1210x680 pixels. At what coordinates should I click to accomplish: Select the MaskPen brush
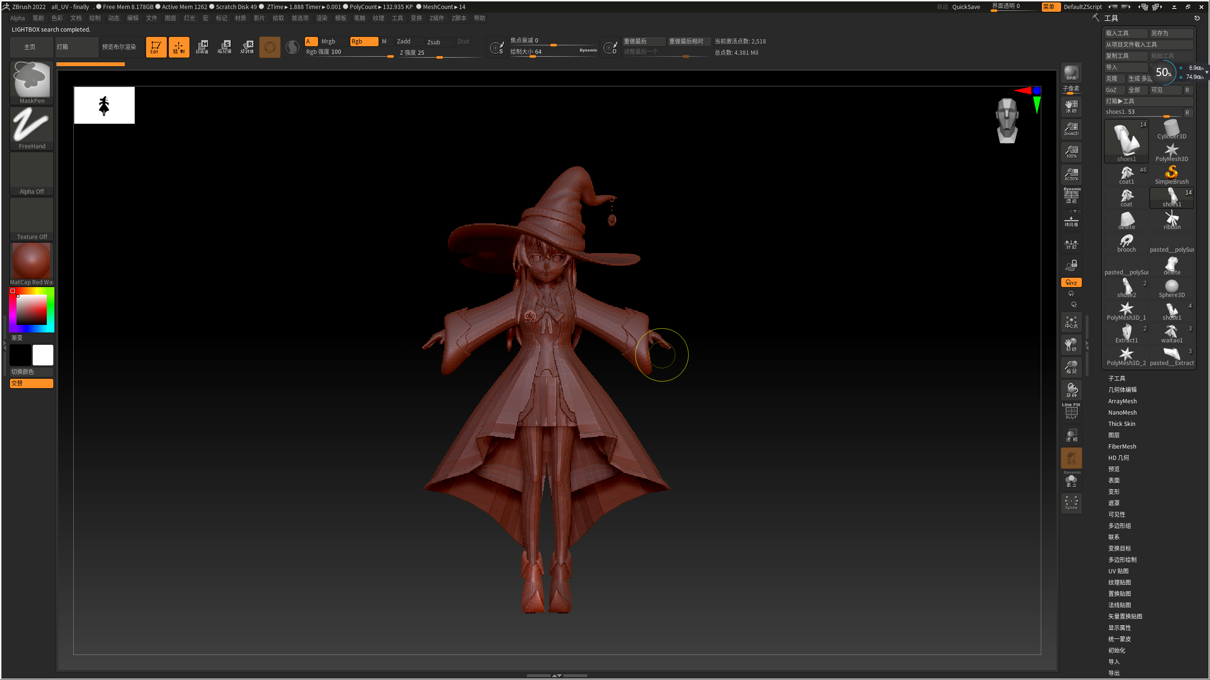click(31, 79)
